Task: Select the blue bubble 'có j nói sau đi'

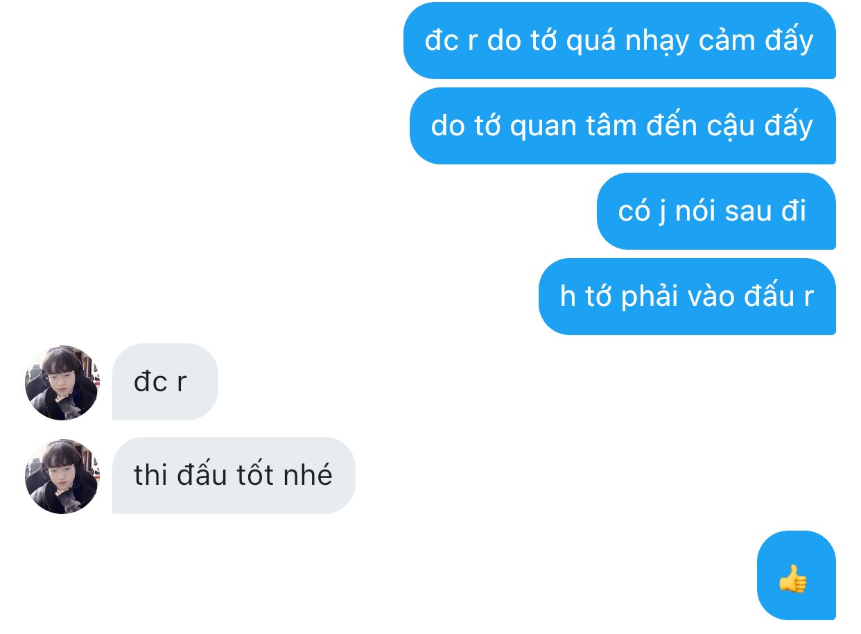Action: tap(716, 212)
